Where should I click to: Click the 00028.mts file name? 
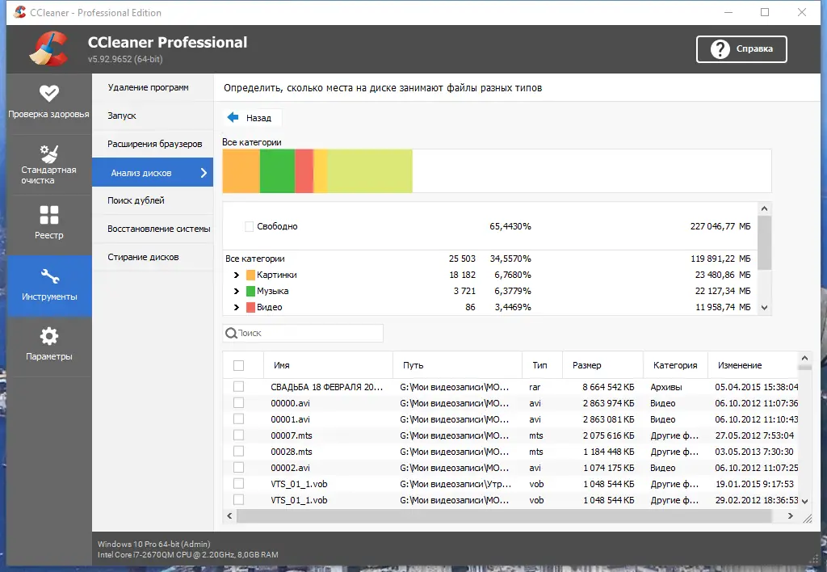coord(291,452)
